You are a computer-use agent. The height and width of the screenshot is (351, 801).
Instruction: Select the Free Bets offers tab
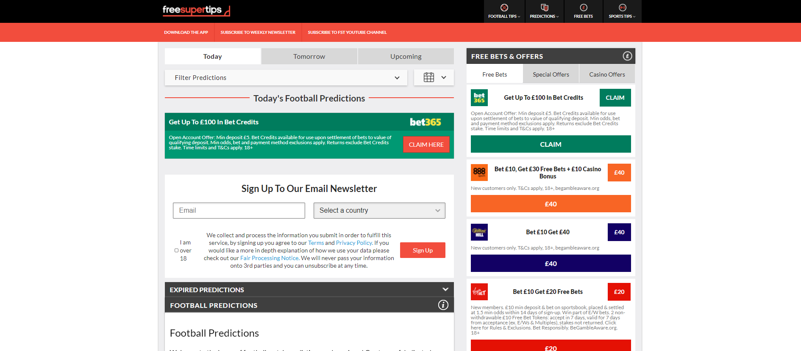[x=495, y=74]
